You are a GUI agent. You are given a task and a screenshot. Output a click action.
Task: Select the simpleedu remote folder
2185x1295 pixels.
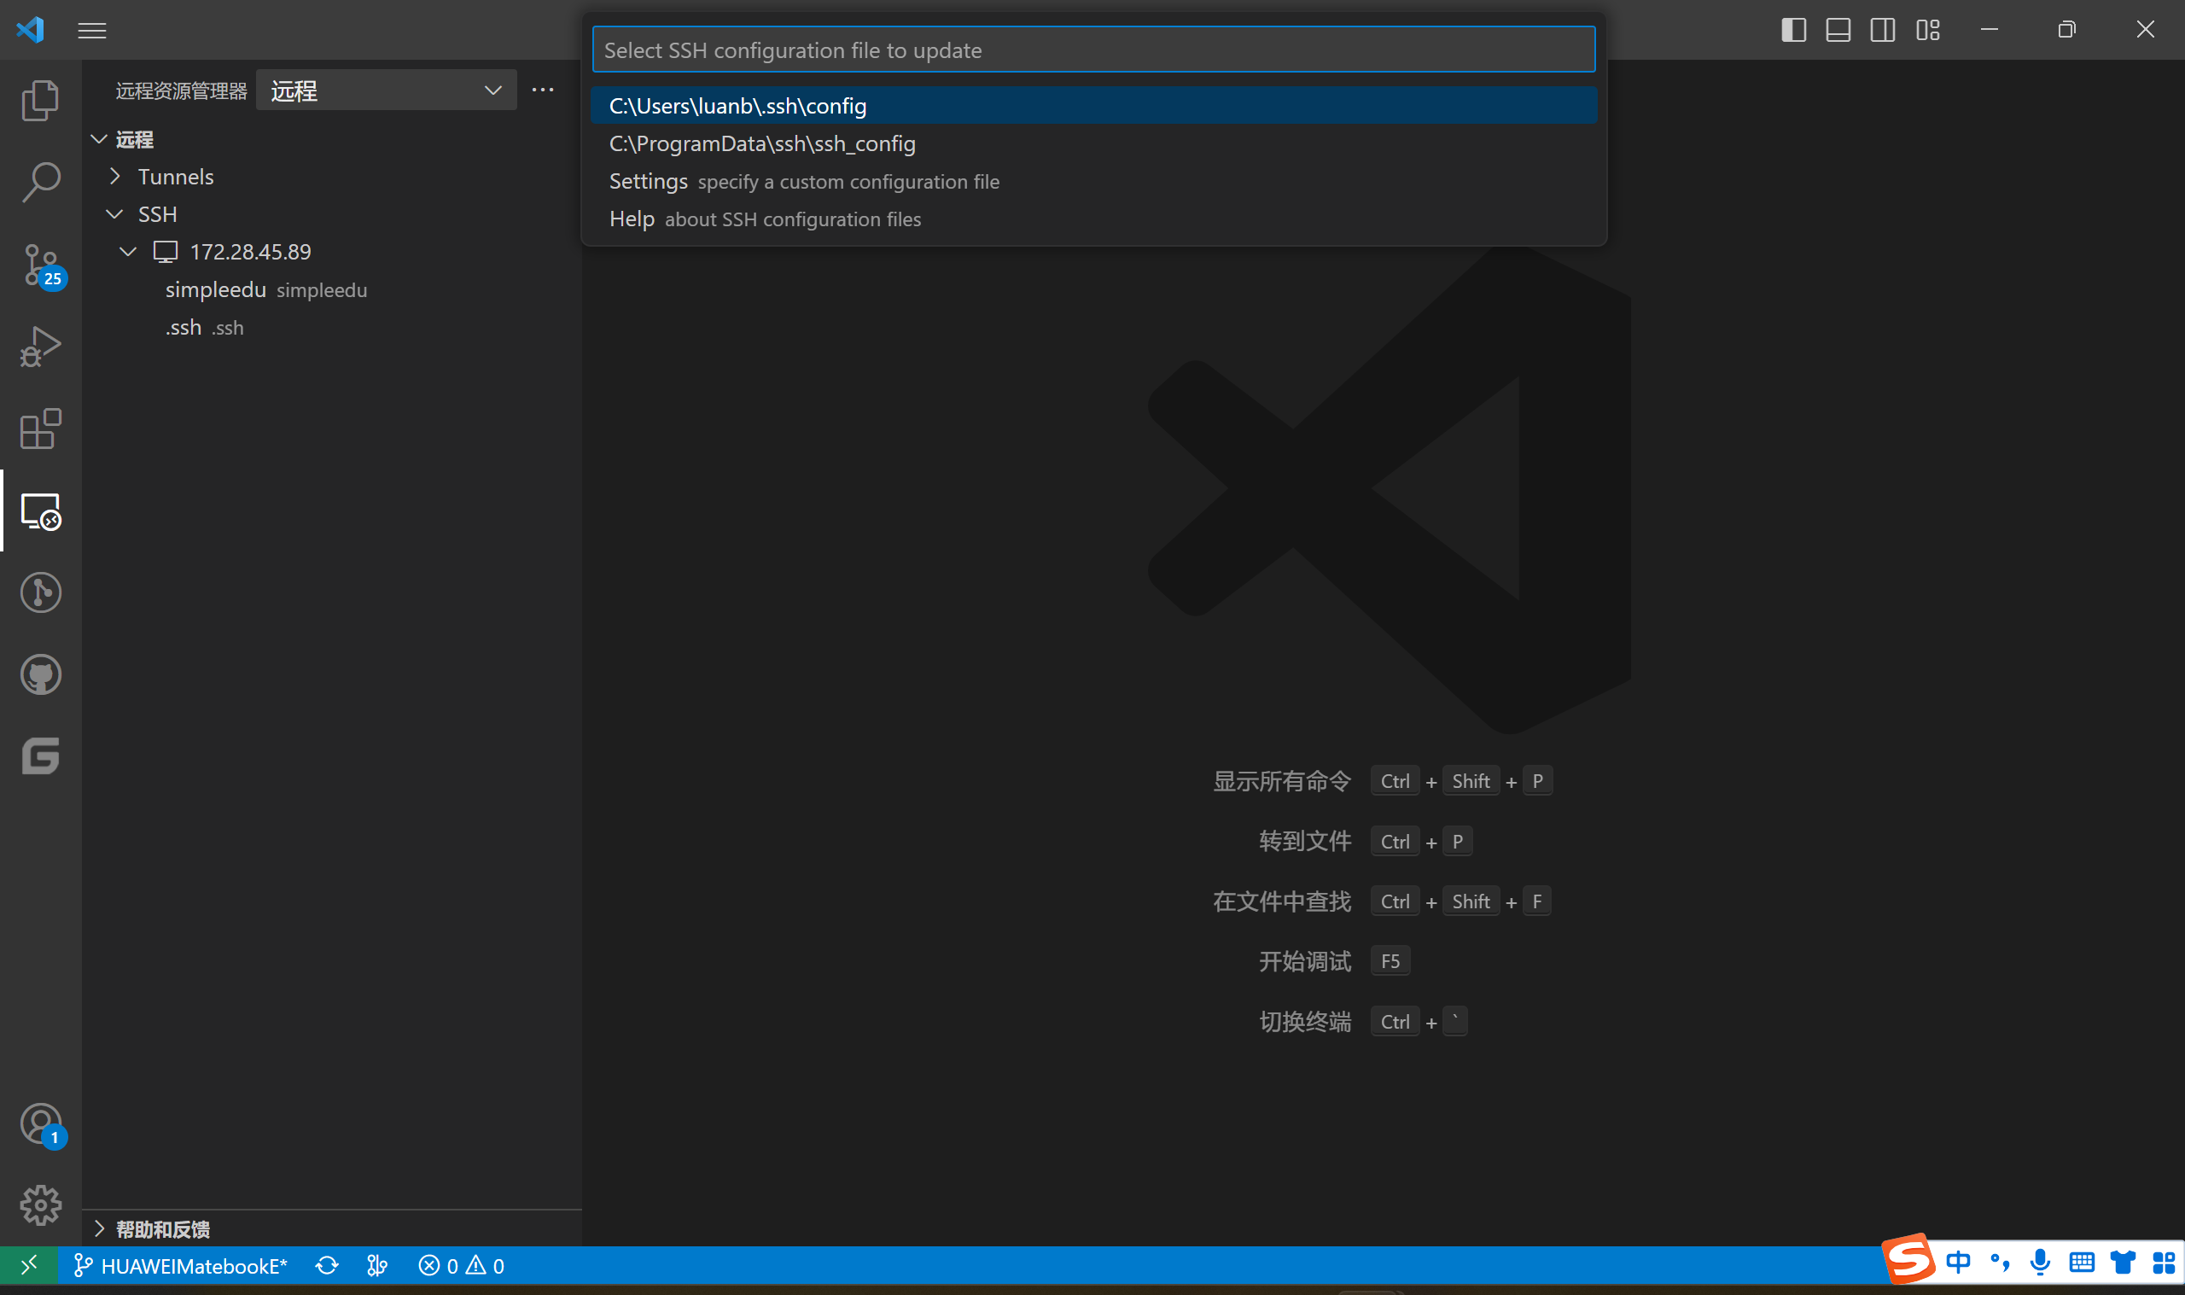(331, 289)
